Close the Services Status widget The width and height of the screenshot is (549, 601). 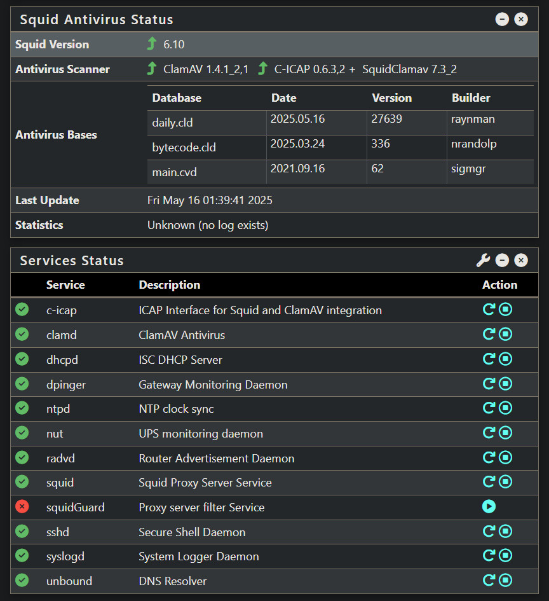[520, 260]
